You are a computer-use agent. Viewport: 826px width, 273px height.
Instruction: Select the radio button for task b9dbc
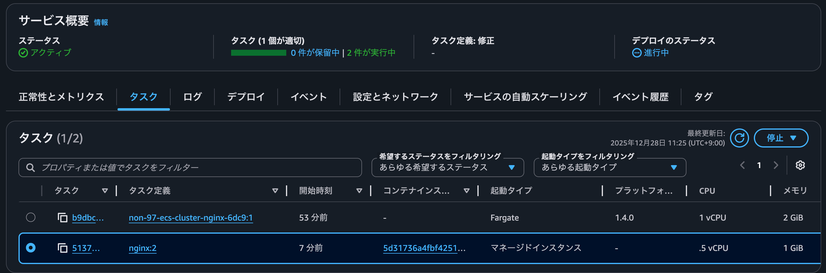click(31, 217)
